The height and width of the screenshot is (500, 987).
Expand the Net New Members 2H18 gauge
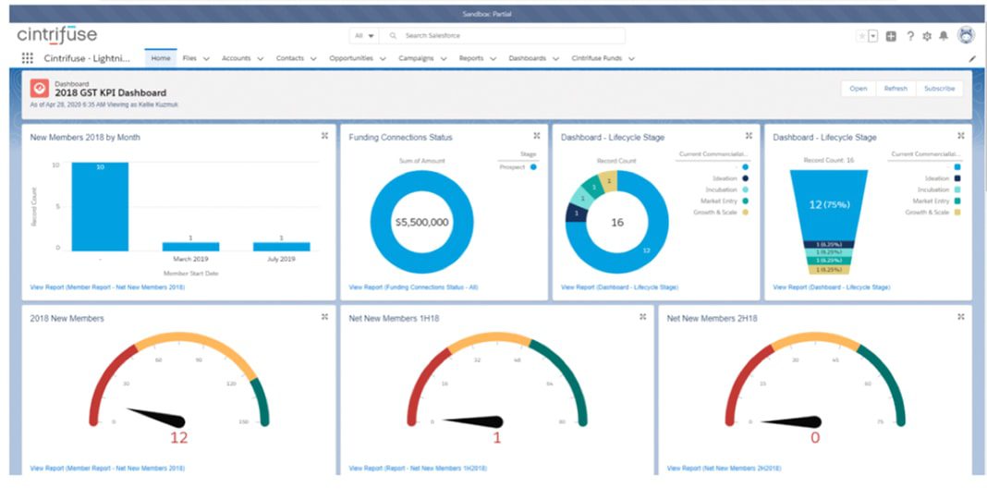961,317
